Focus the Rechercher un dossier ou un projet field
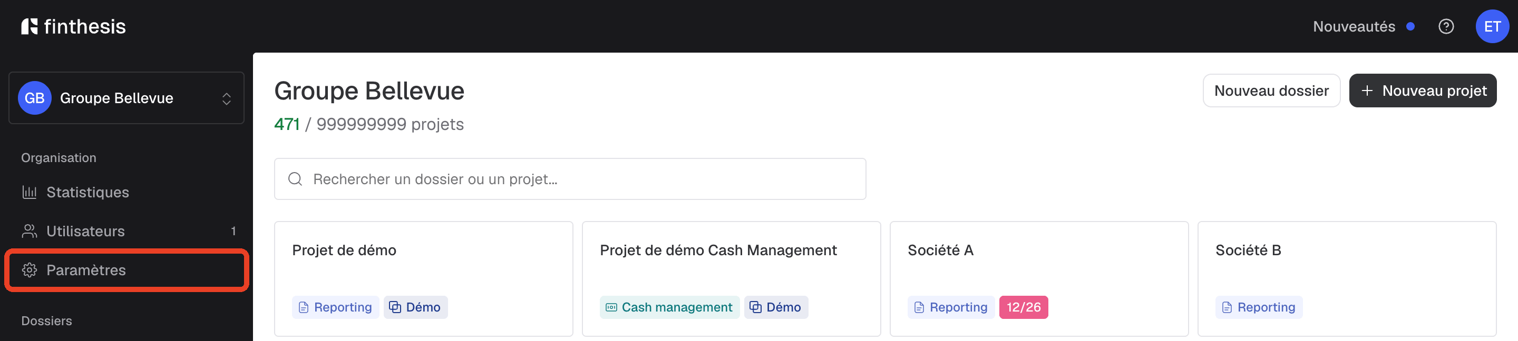The height and width of the screenshot is (341, 1518). tap(569, 179)
